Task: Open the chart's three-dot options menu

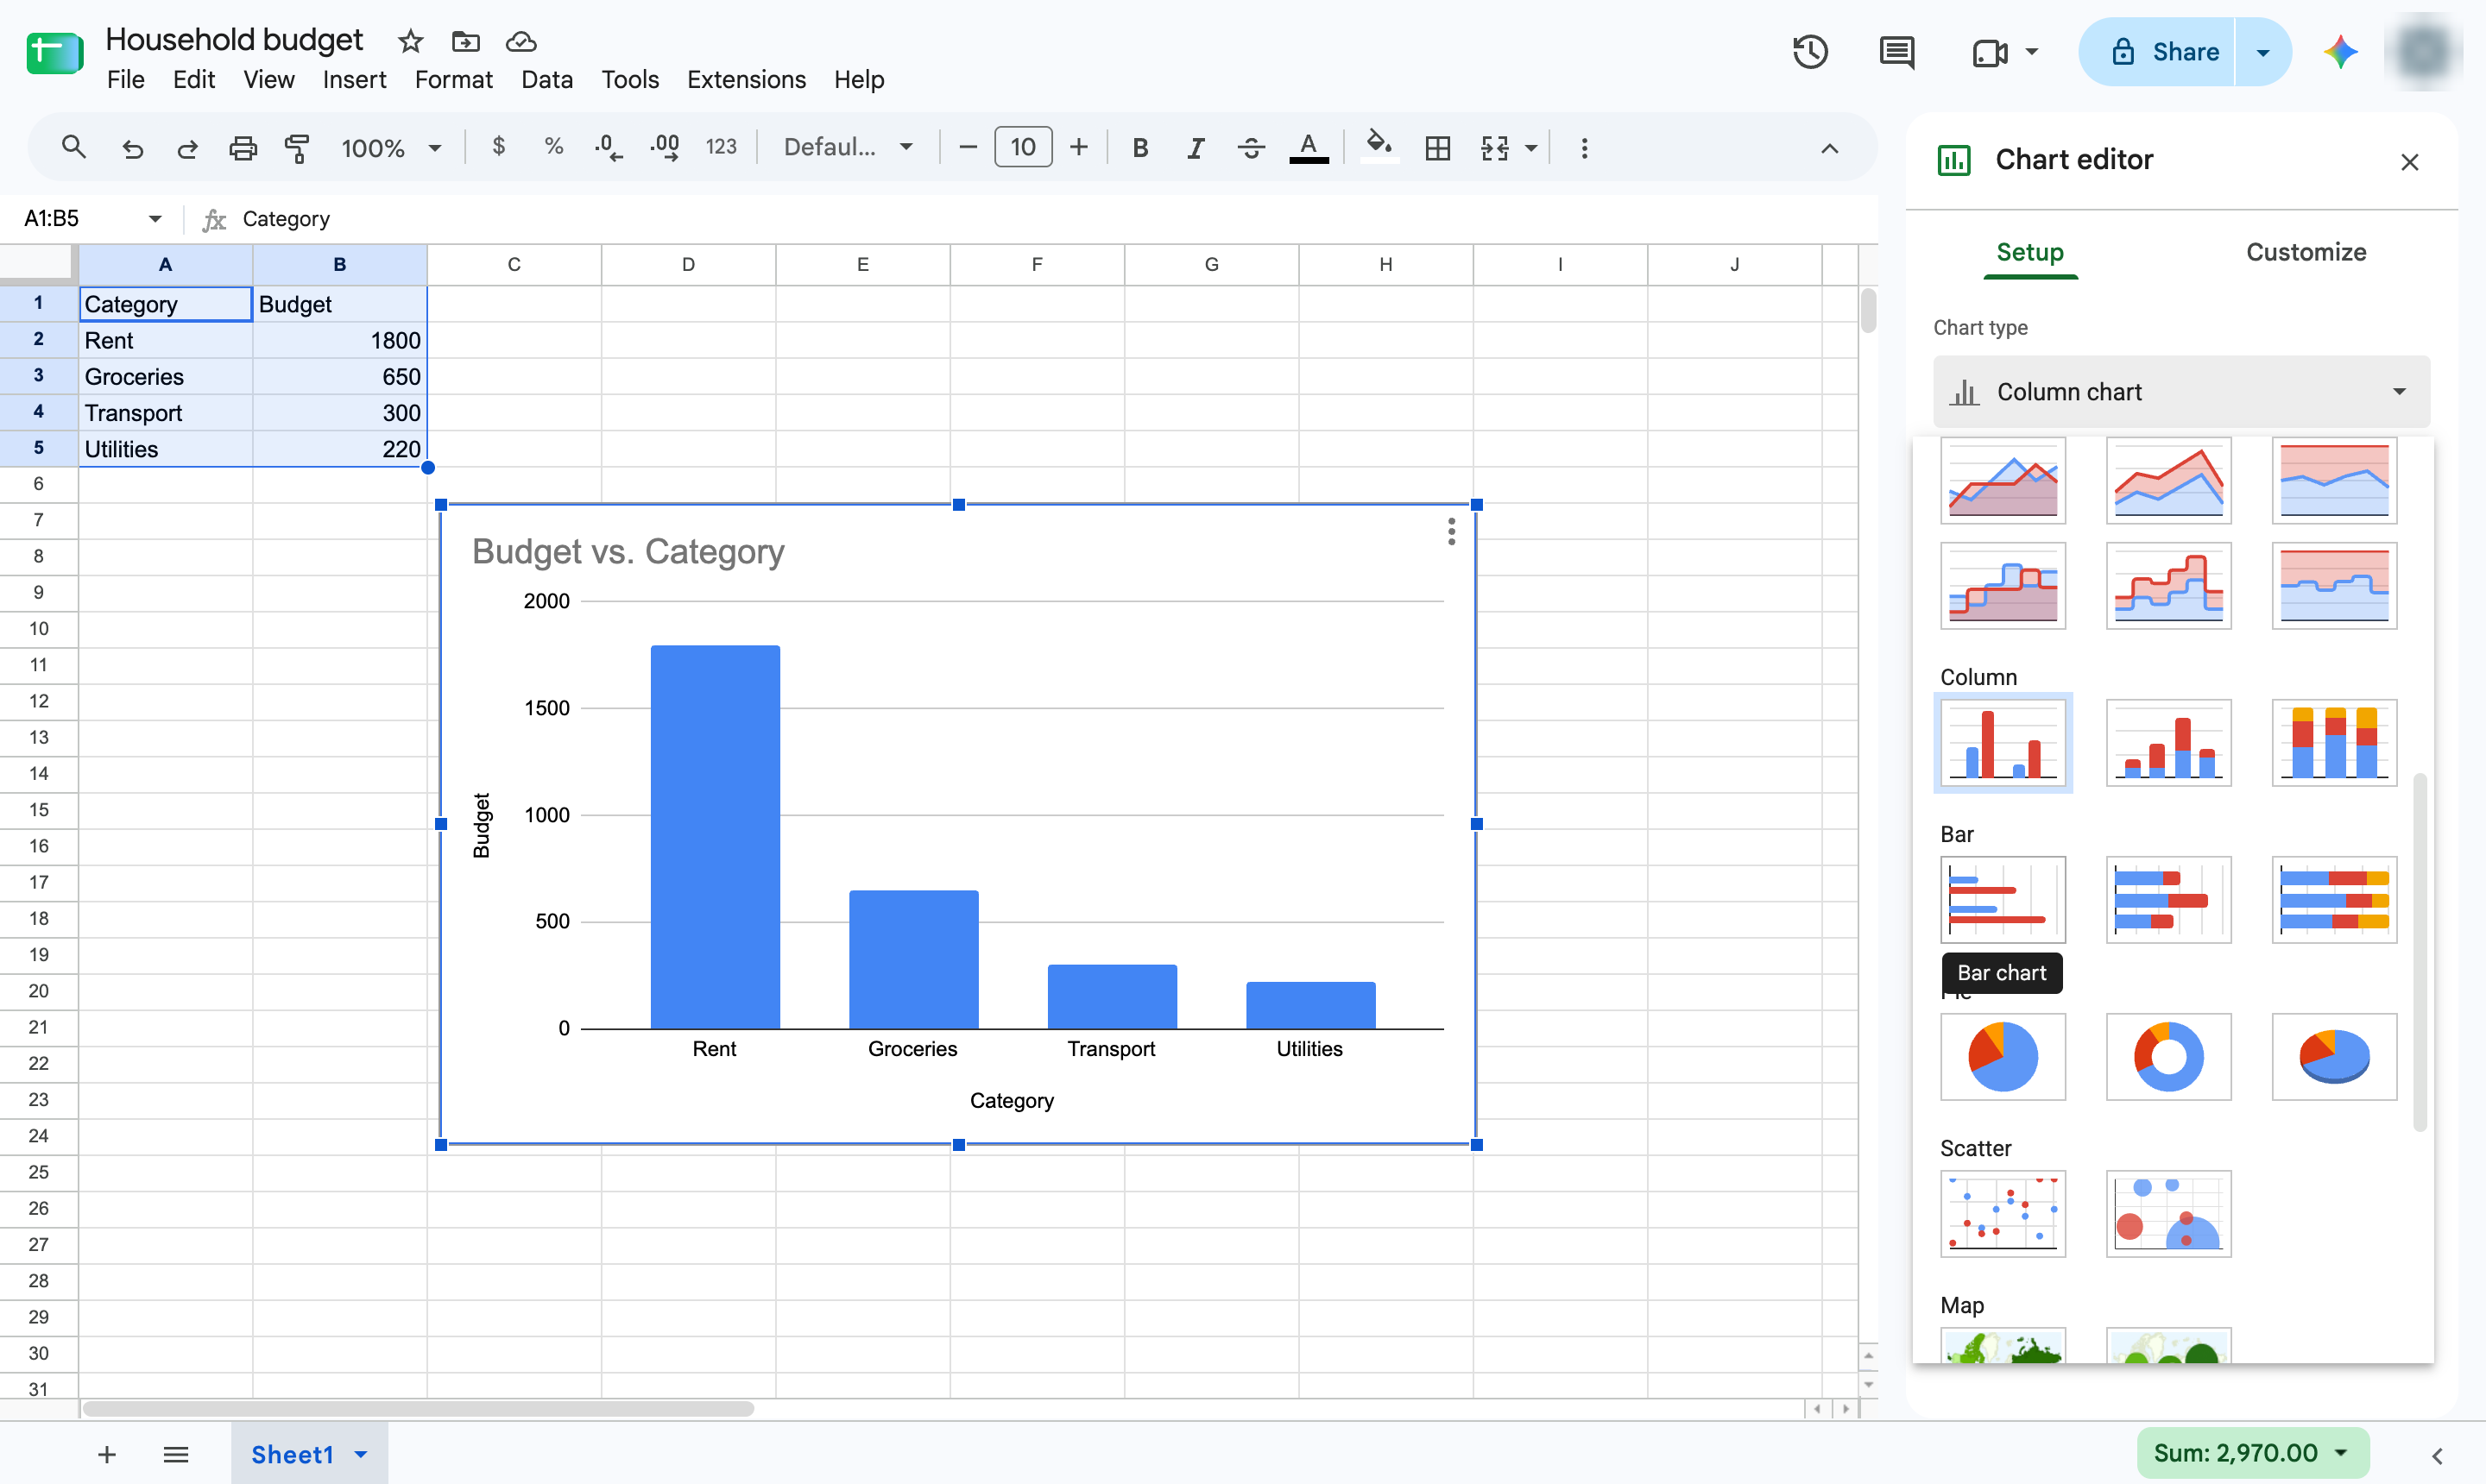Action: click(x=1450, y=531)
